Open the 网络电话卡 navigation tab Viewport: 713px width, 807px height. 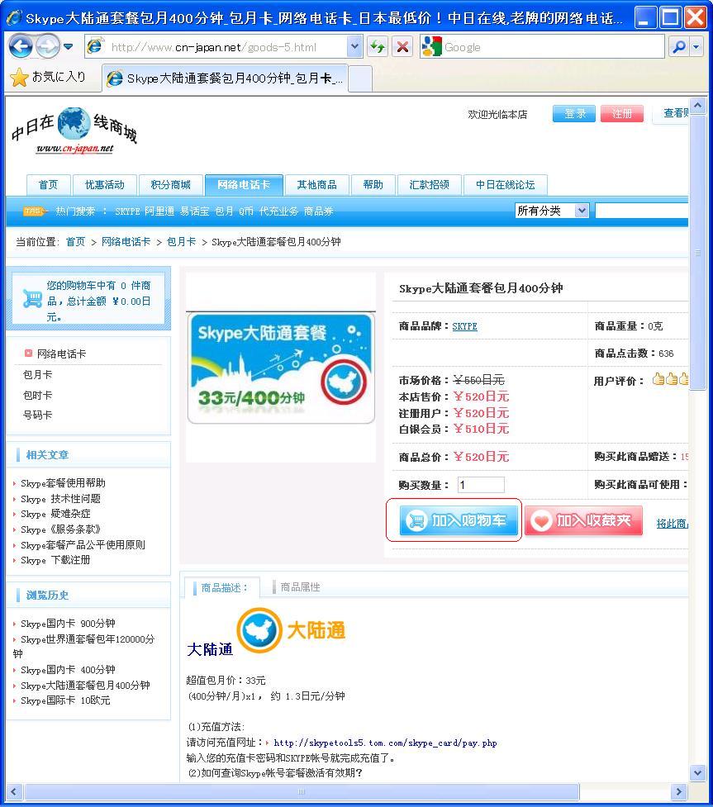pyautogui.click(x=244, y=185)
